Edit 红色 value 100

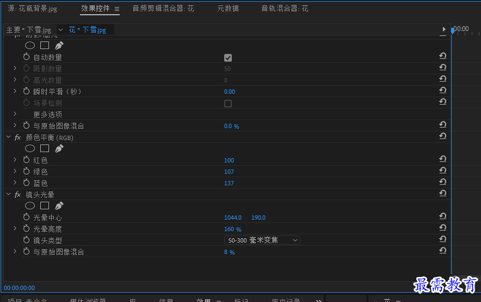pos(229,160)
